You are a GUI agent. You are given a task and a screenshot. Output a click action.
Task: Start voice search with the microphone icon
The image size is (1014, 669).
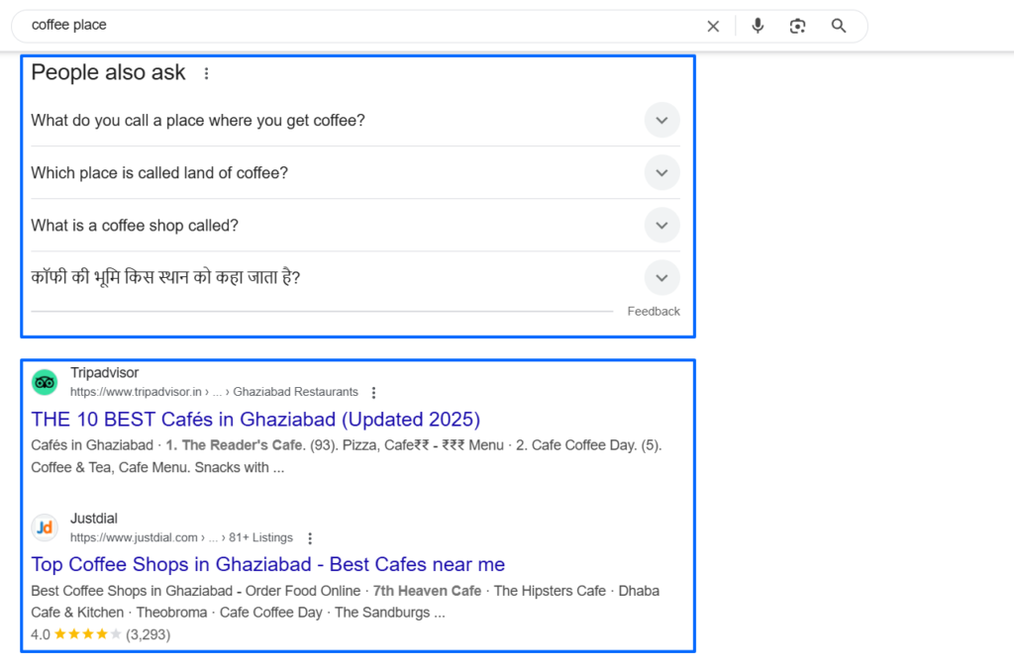pos(758,25)
